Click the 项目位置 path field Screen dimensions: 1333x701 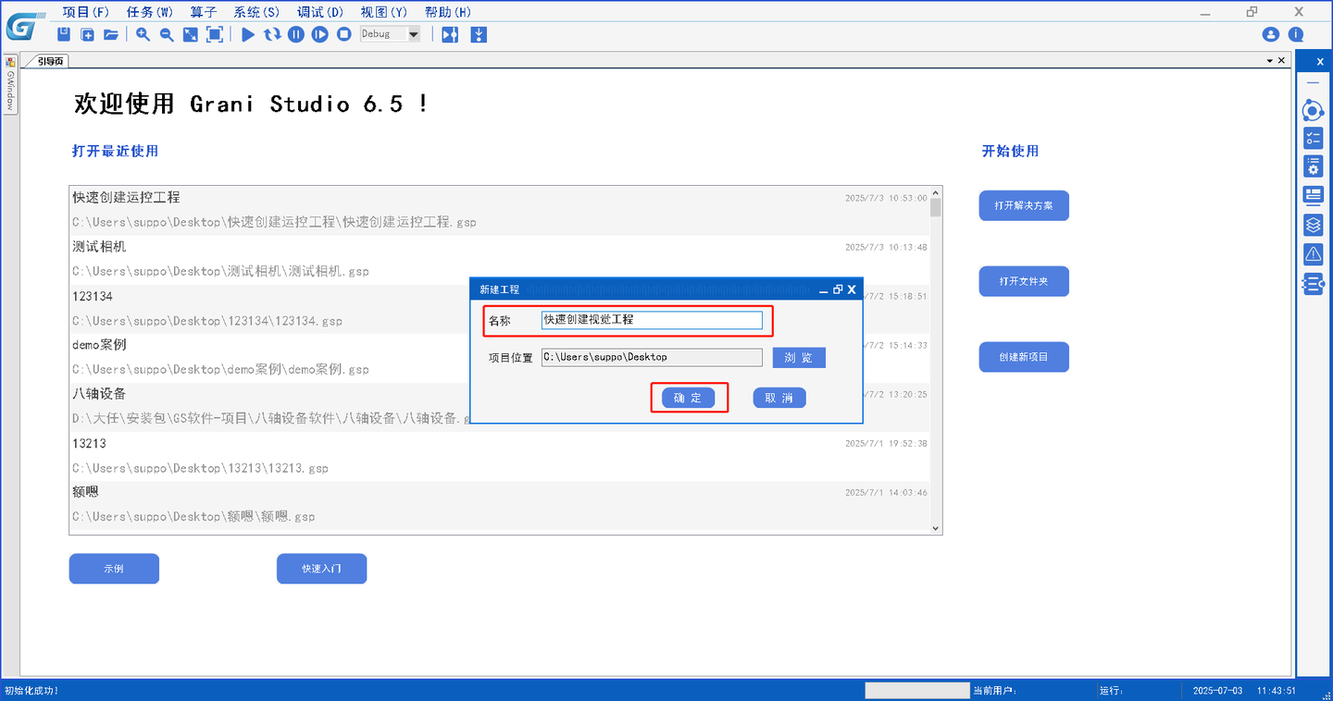tap(652, 357)
